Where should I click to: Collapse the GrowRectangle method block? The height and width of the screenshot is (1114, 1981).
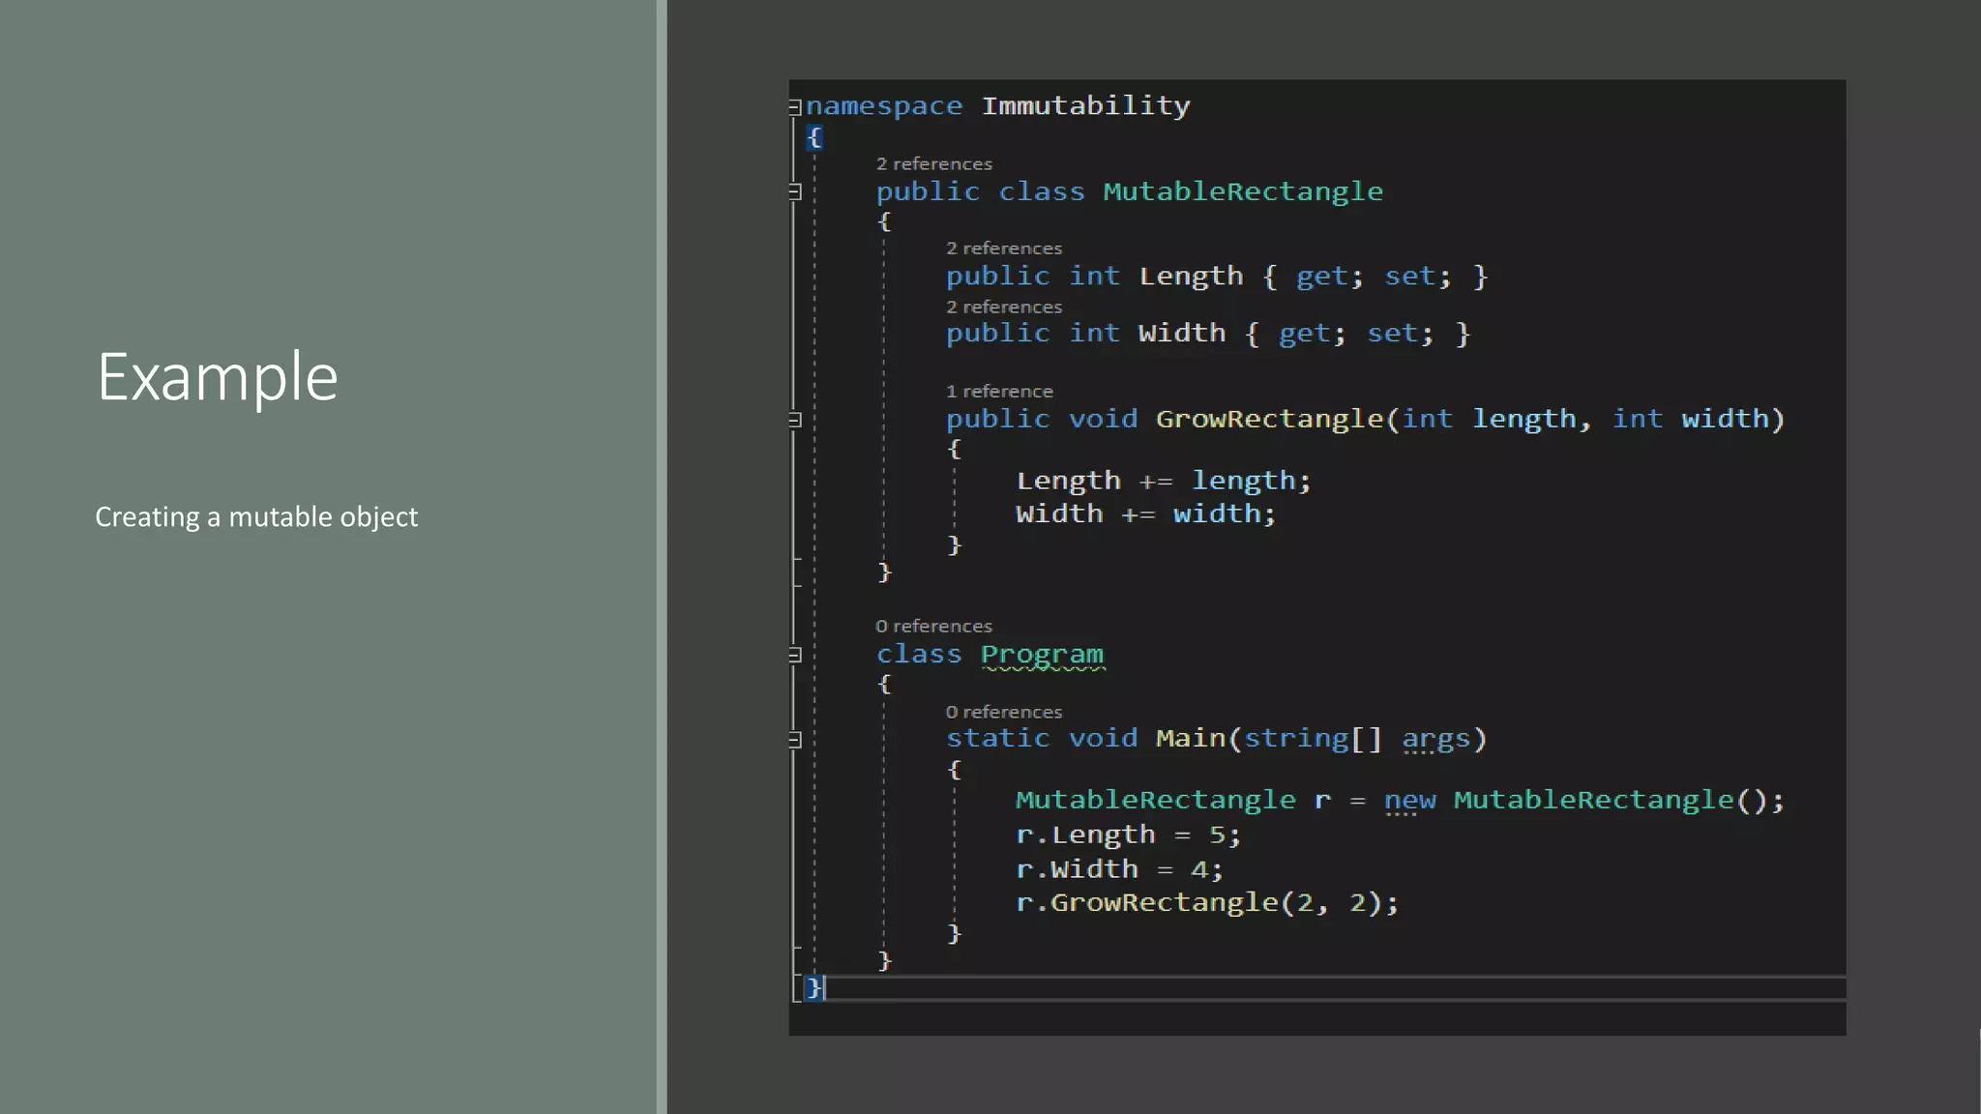tap(795, 420)
